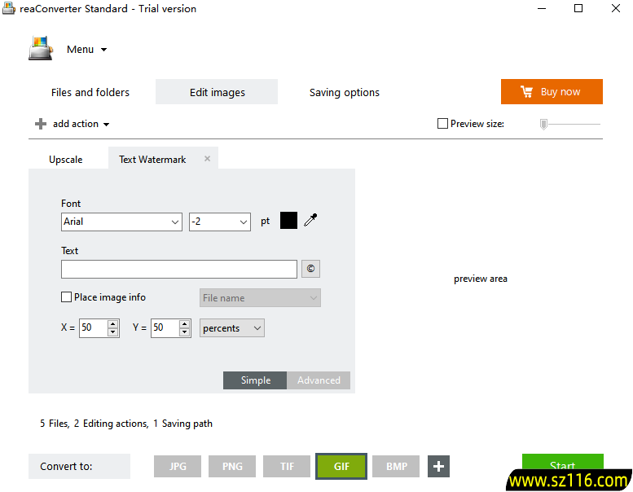
Task: Click the reaConverter app logo icon
Action: point(41,49)
